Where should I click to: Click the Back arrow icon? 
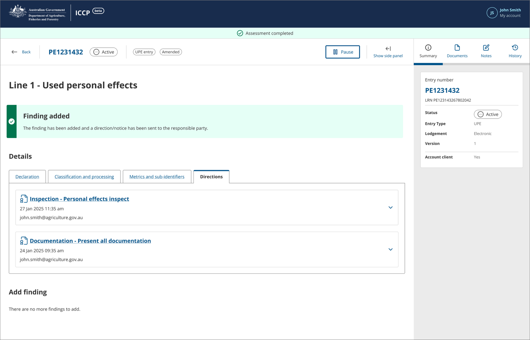14,52
